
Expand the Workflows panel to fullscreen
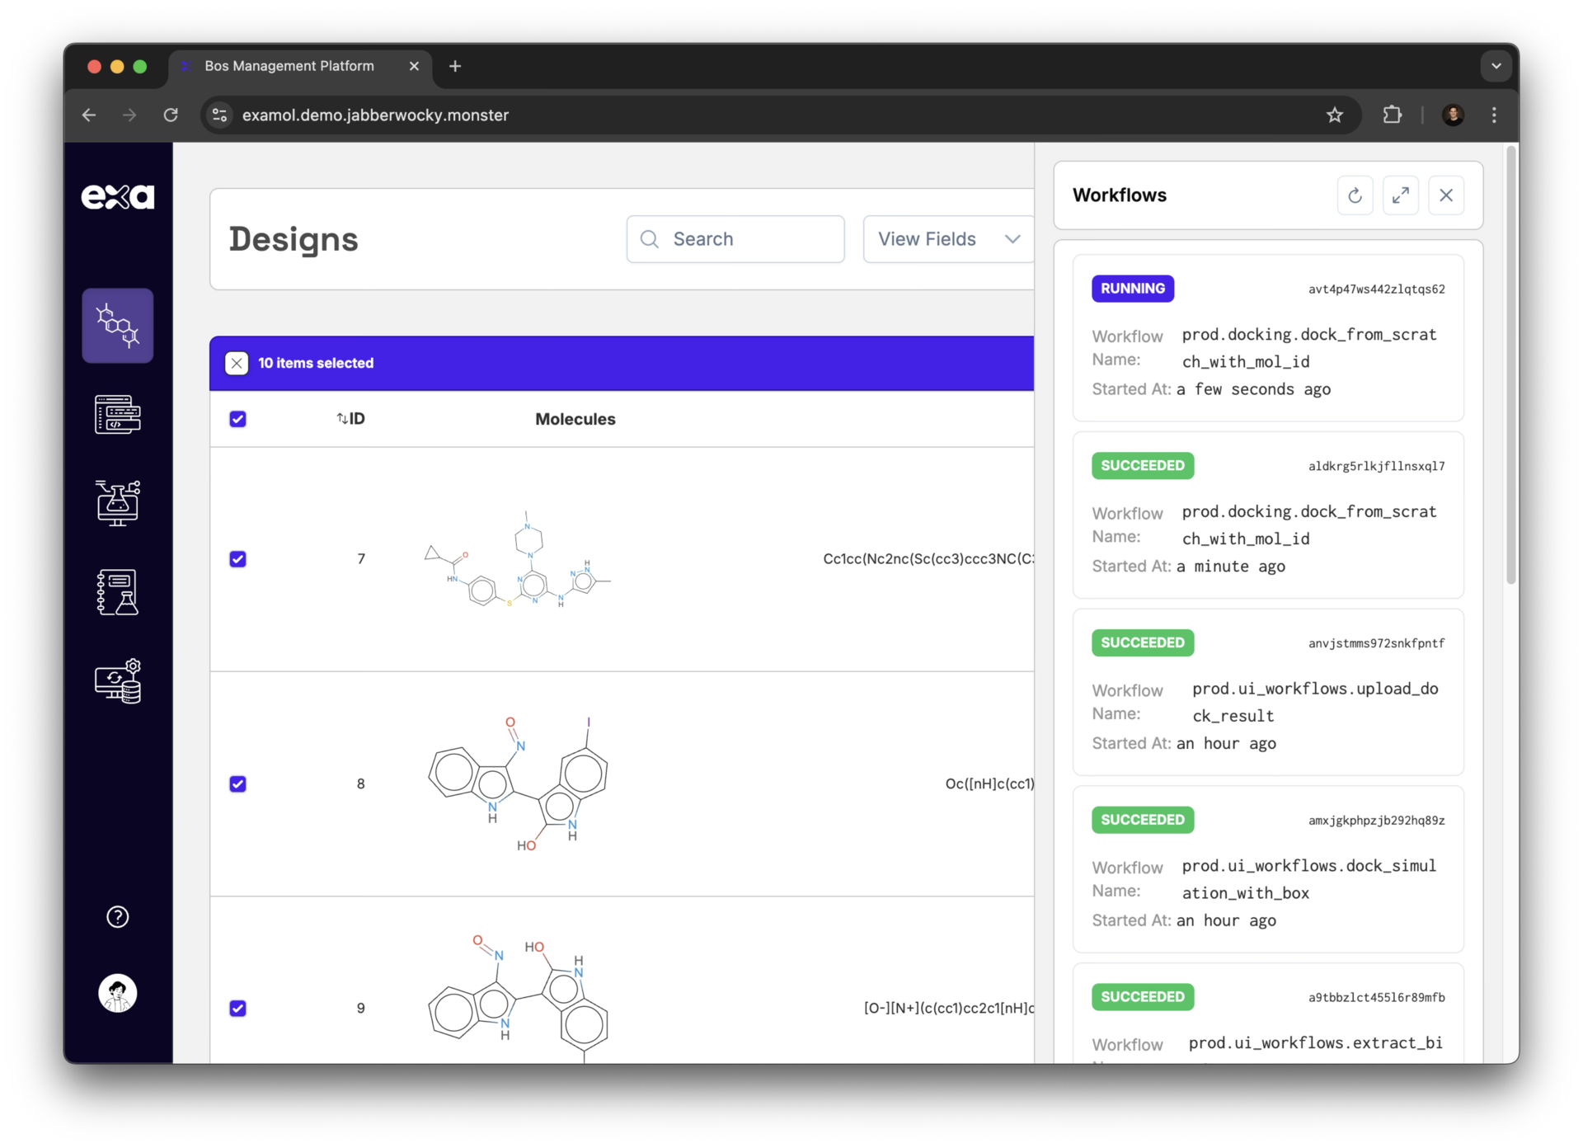1400,195
